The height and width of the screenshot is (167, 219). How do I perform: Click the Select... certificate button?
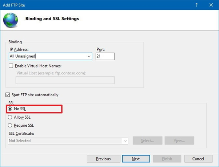pyautogui.click(x=147, y=140)
